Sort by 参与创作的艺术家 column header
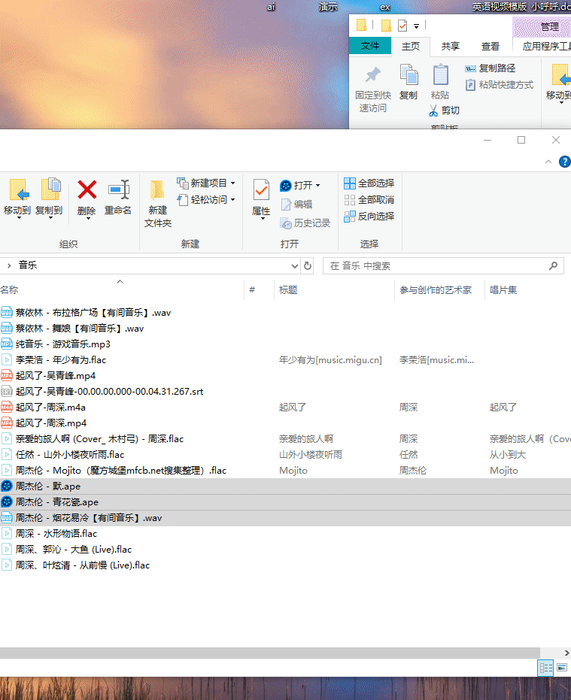Image resolution: width=571 pixels, height=700 pixels. (x=436, y=289)
